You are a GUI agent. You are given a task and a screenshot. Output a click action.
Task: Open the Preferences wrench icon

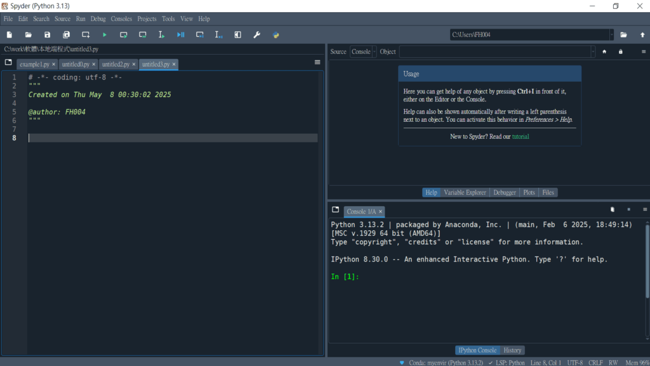click(x=257, y=35)
